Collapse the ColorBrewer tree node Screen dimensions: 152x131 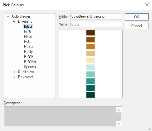8,16
